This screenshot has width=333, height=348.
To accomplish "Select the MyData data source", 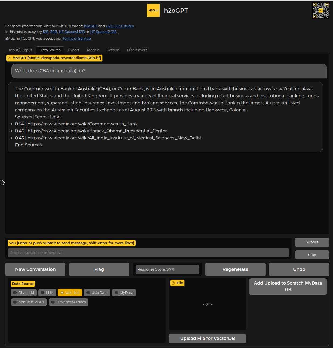I will pyautogui.click(x=124, y=292).
